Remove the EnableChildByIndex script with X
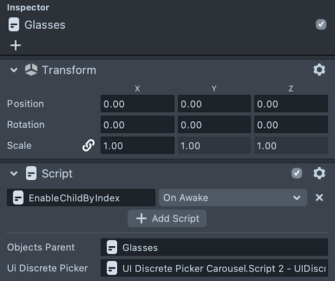The image size is (335, 281). pyautogui.click(x=319, y=198)
